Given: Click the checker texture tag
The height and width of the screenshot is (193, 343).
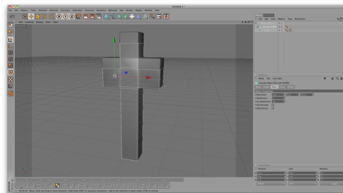Looking at the screenshot, I should pyautogui.click(x=290, y=30).
